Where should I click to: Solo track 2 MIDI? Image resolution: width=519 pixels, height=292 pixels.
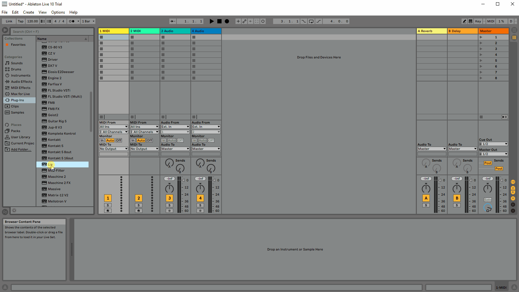point(139,205)
